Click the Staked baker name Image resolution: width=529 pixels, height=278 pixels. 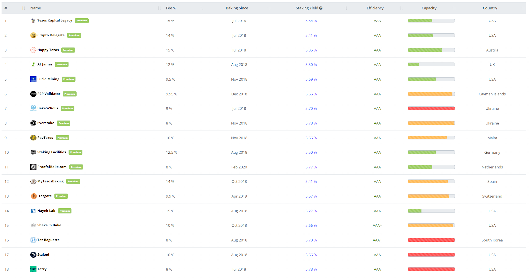tap(43, 255)
